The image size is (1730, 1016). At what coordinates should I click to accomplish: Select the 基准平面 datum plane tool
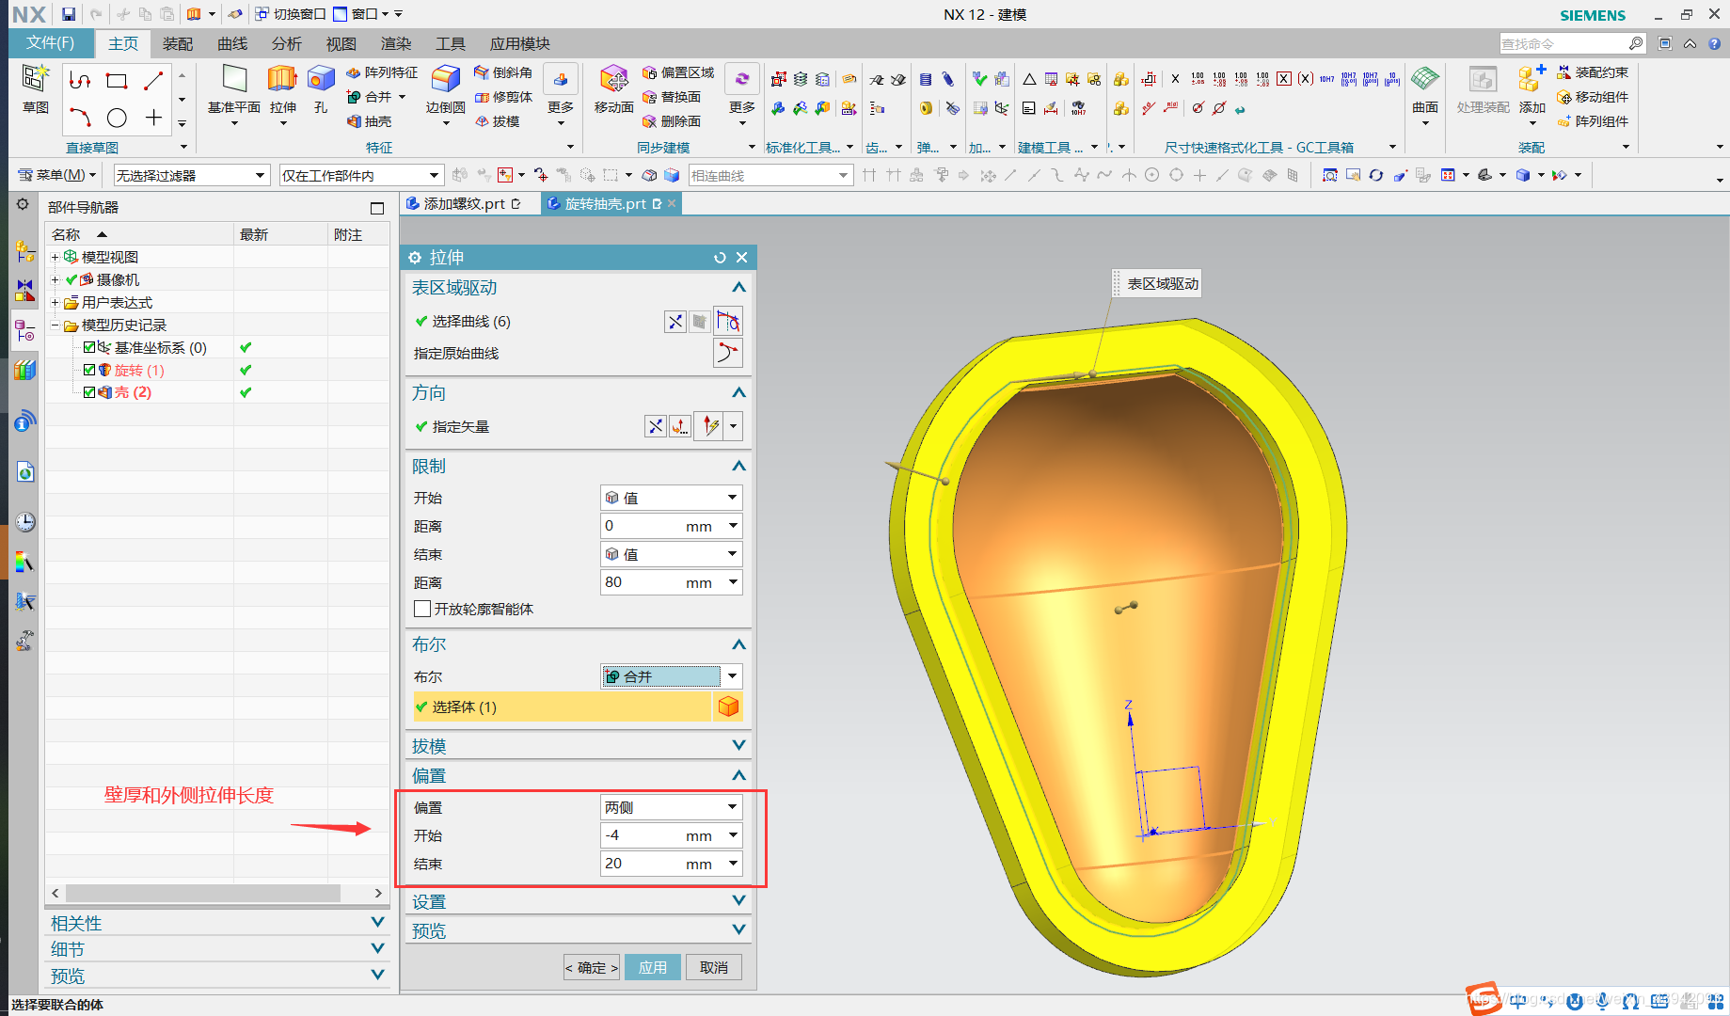click(234, 90)
